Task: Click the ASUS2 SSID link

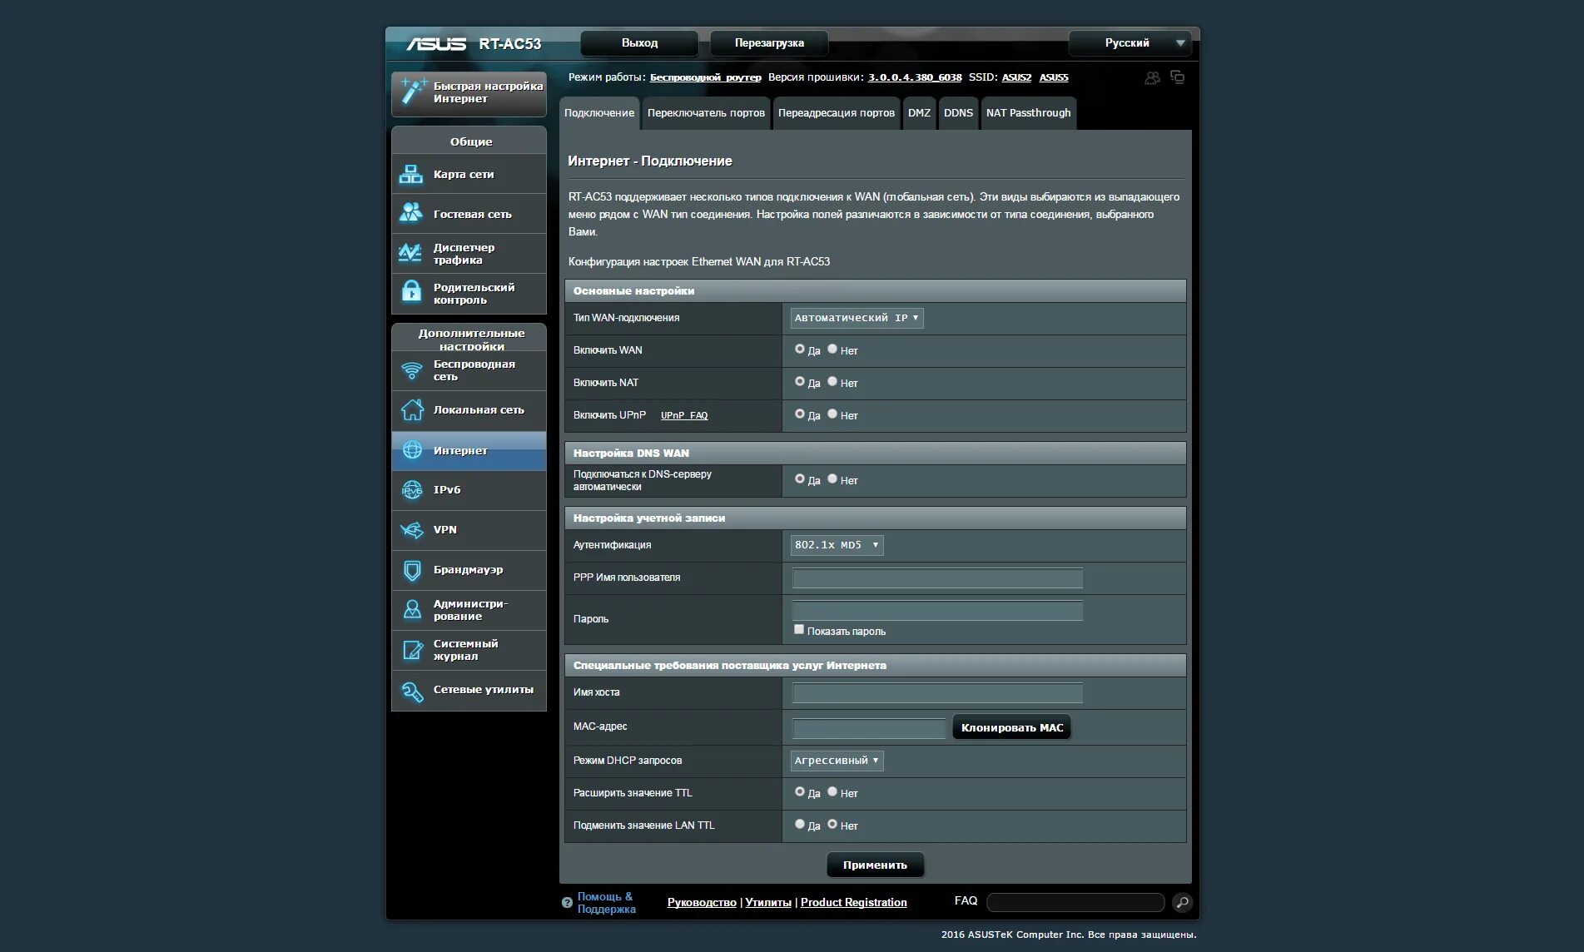Action: (1016, 77)
